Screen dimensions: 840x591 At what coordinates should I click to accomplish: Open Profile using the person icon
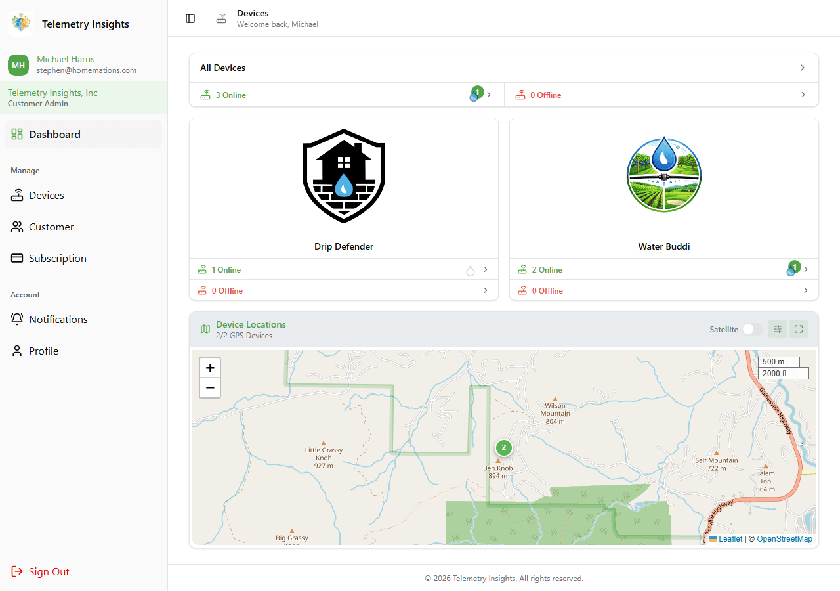coord(17,351)
